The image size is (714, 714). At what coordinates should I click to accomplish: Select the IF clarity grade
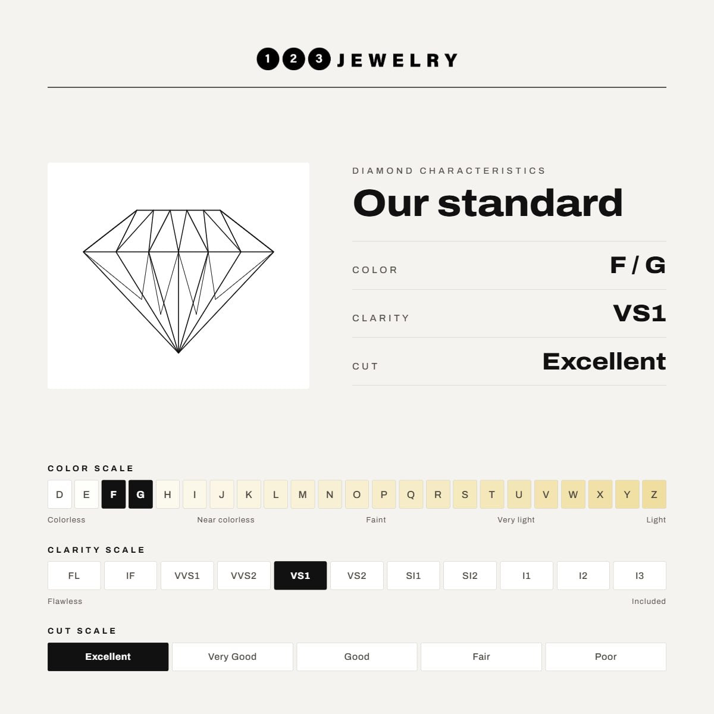click(x=130, y=575)
